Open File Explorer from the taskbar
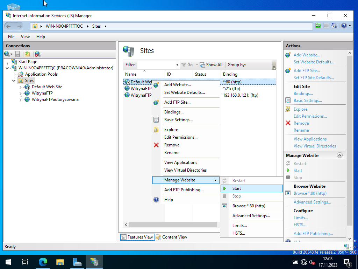This screenshot has height=269, width=358. 60,262
